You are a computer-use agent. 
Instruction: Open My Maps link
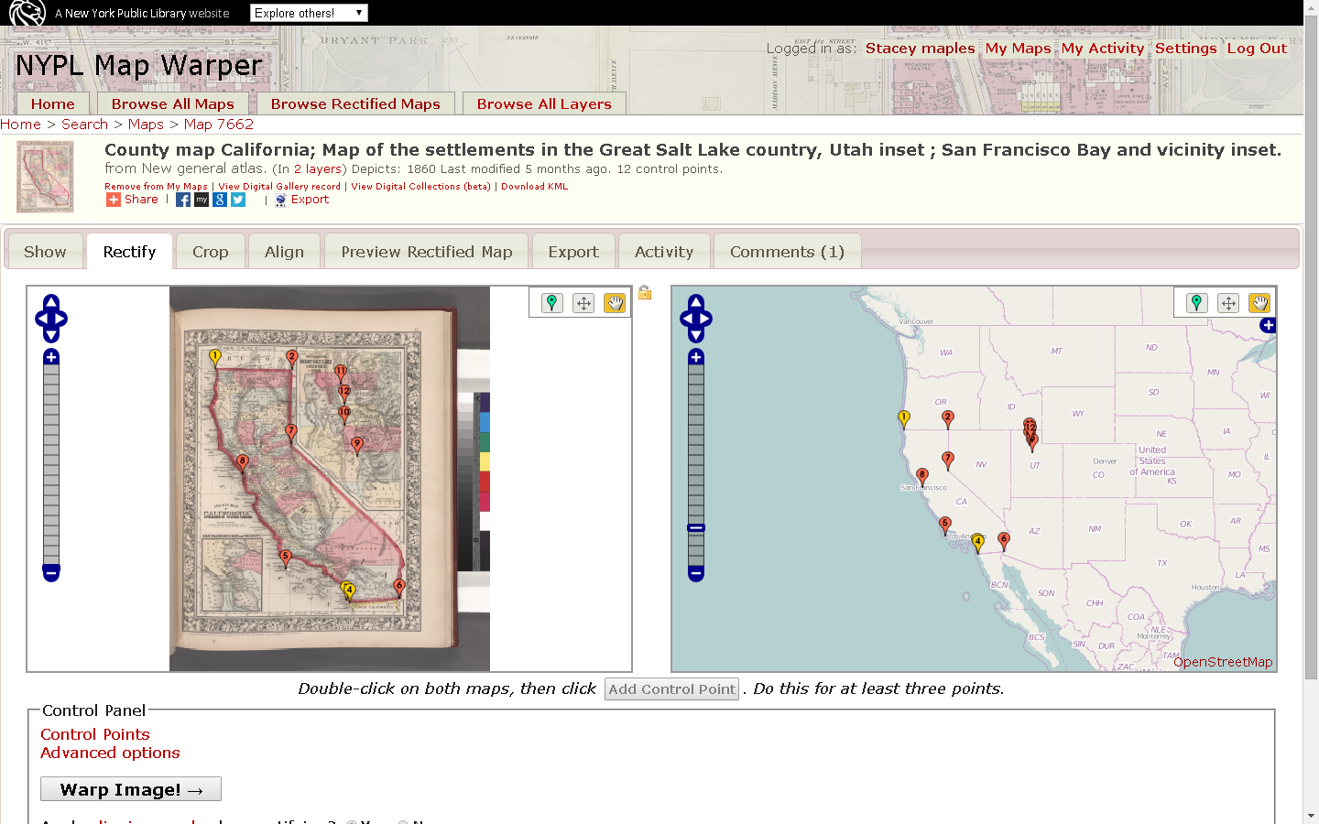point(1018,49)
